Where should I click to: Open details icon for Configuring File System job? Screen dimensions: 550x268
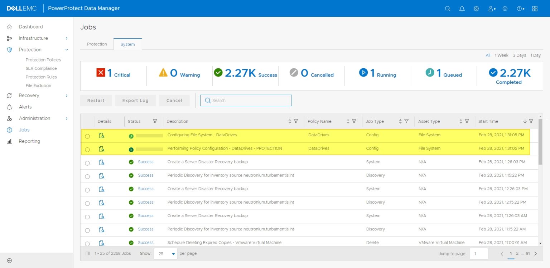pos(101,136)
